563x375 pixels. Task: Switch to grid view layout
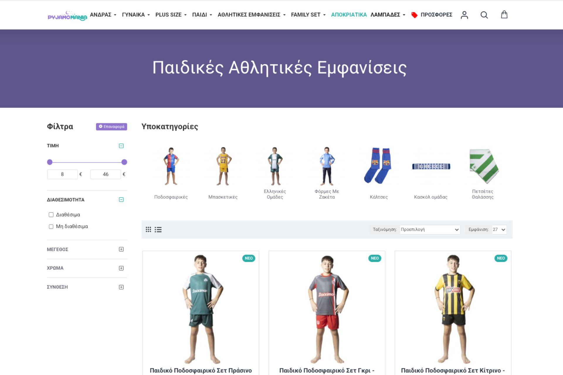148,229
